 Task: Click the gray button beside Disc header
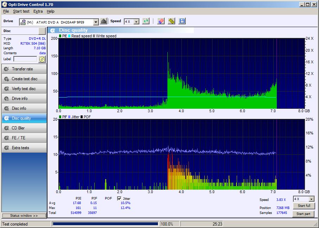42,31
